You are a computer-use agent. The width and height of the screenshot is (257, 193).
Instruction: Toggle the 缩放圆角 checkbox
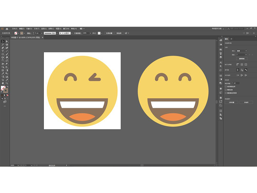[x=226, y=89]
